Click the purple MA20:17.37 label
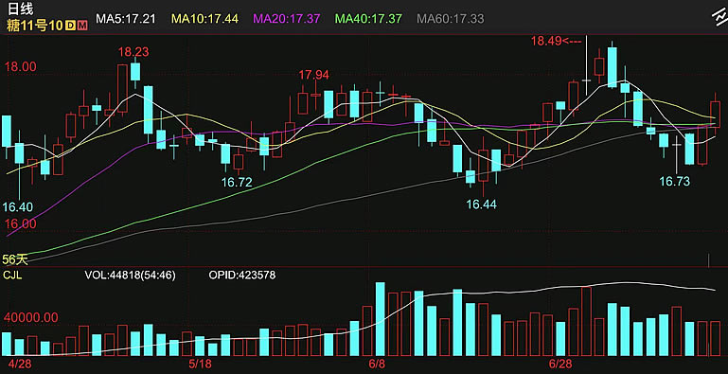Image resolution: width=728 pixels, height=374 pixels. tap(287, 19)
